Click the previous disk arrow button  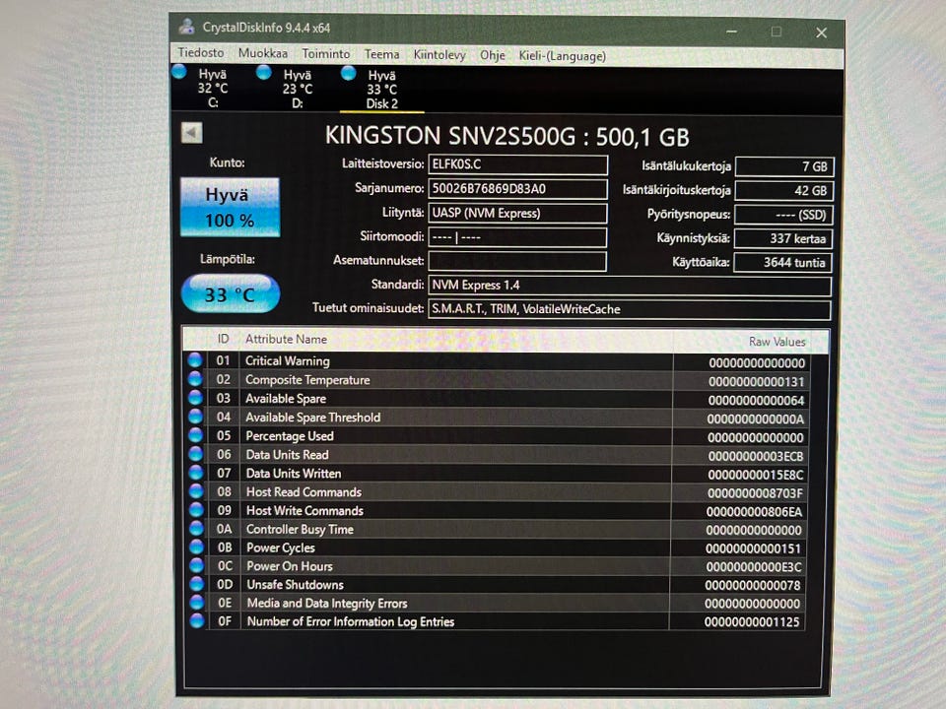[x=192, y=133]
